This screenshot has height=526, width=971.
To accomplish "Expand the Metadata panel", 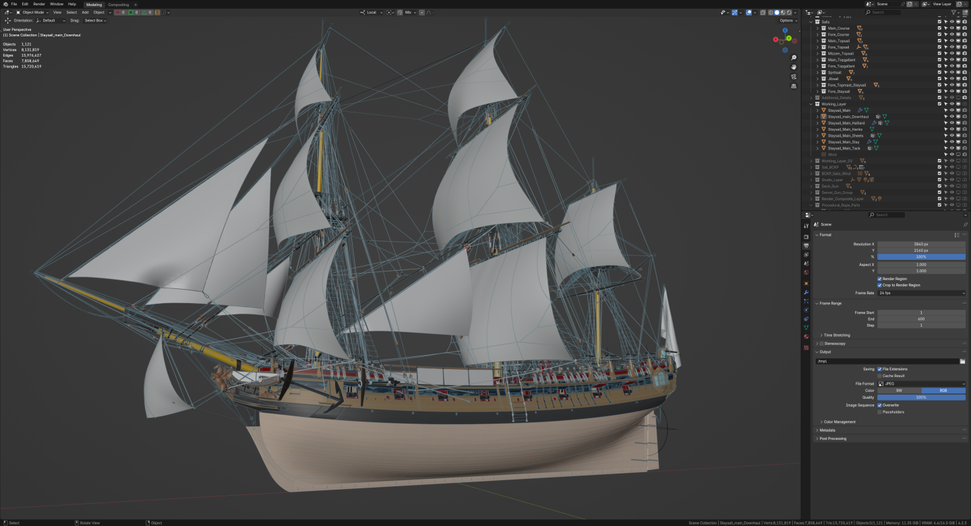I will tap(827, 430).
